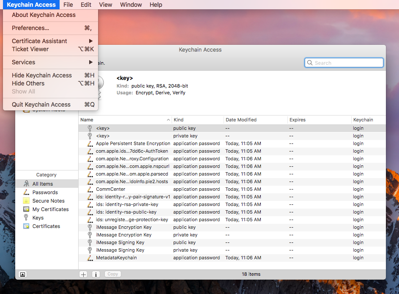Viewport: 399px width, 294px height.
Task: Select the com.apple.Ne...ldoInfo.pie2.hosts row name
Action: click(132, 181)
